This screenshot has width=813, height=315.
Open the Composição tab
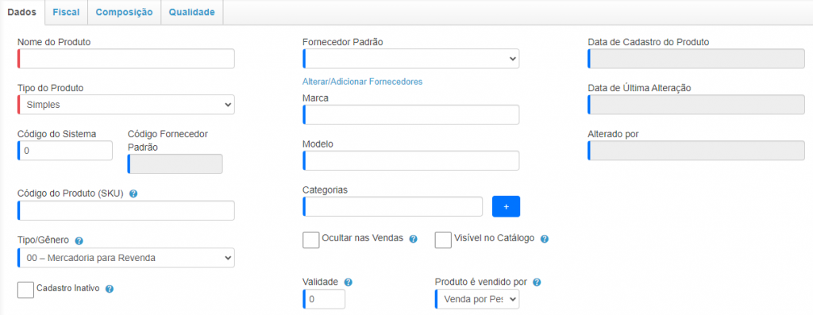[125, 12]
